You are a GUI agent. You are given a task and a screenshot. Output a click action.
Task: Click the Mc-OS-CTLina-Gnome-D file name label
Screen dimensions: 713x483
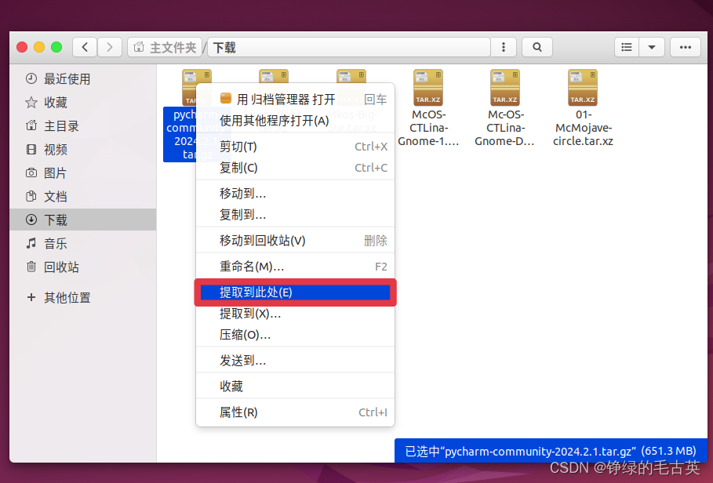505,128
